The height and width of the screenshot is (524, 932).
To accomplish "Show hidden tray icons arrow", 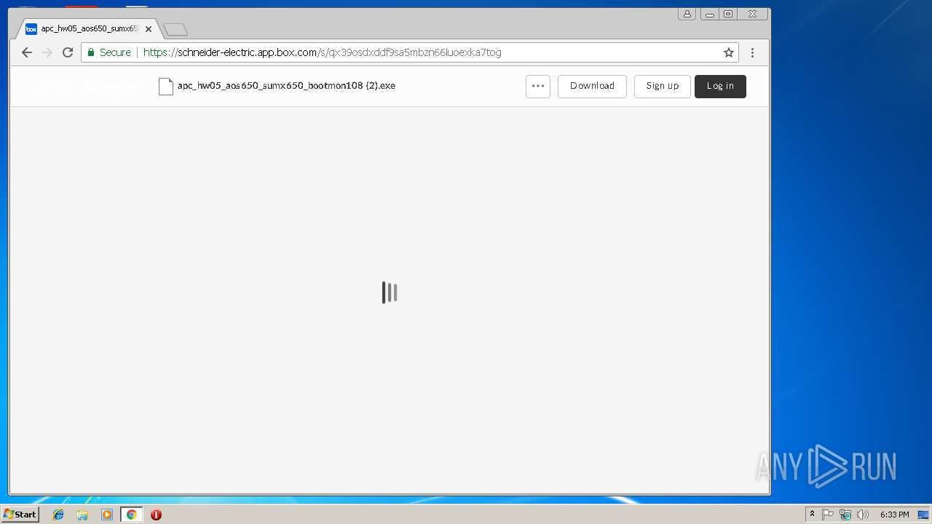I will [812, 515].
